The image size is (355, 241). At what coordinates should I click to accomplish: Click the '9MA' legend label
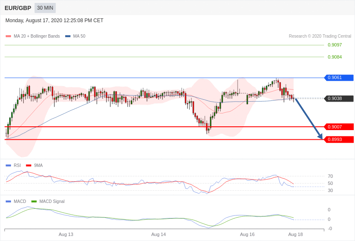click(38, 166)
